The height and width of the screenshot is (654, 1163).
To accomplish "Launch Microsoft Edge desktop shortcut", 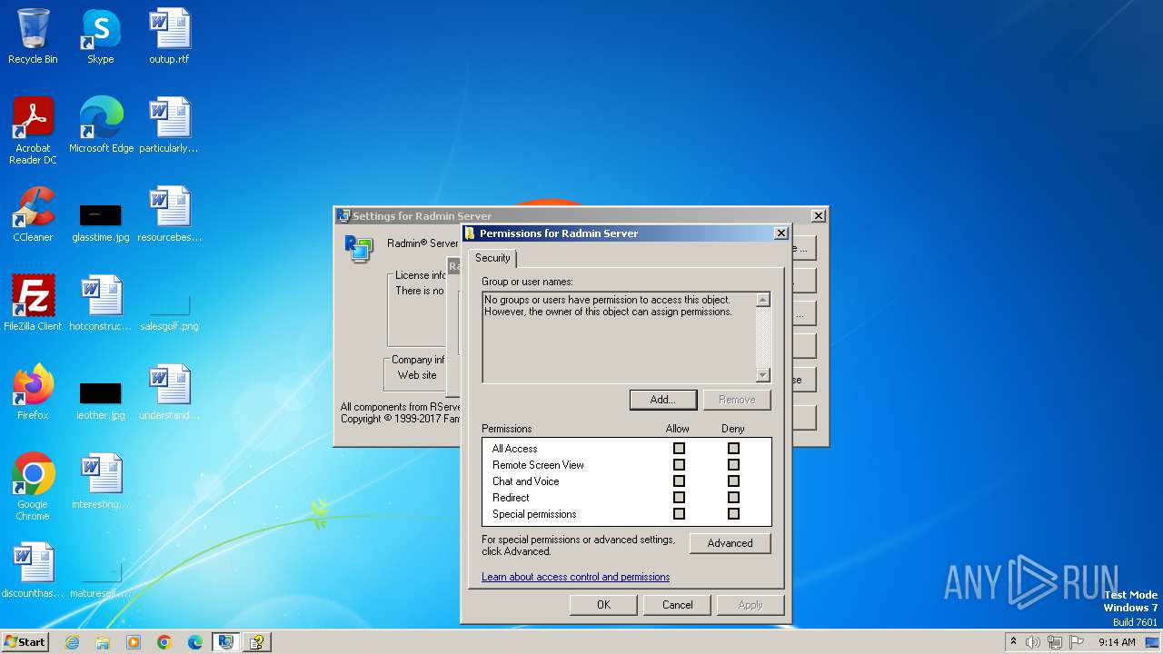I will 101,124.
